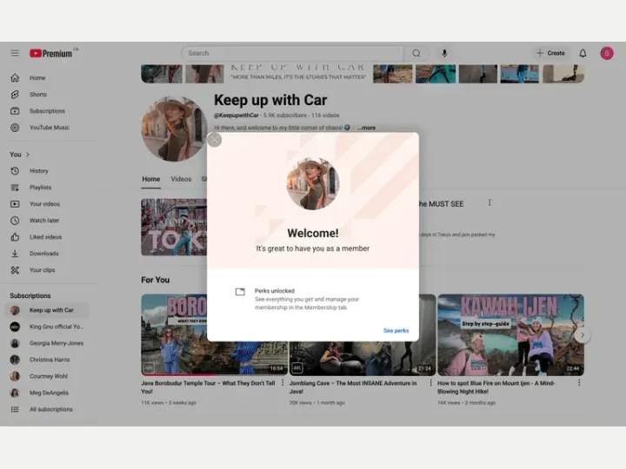This screenshot has width=626, height=469.
Task: Select the channel Home tab
Action: coord(151,180)
